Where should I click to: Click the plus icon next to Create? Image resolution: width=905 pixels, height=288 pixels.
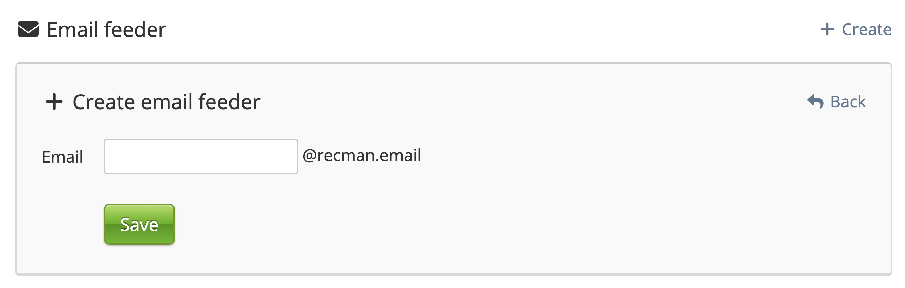pos(827,29)
